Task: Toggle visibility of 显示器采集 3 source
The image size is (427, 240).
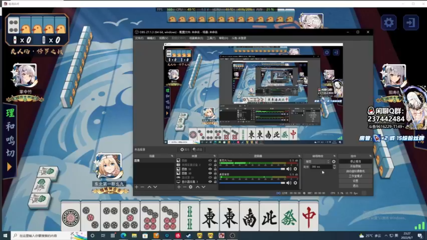Action: coord(210,181)
